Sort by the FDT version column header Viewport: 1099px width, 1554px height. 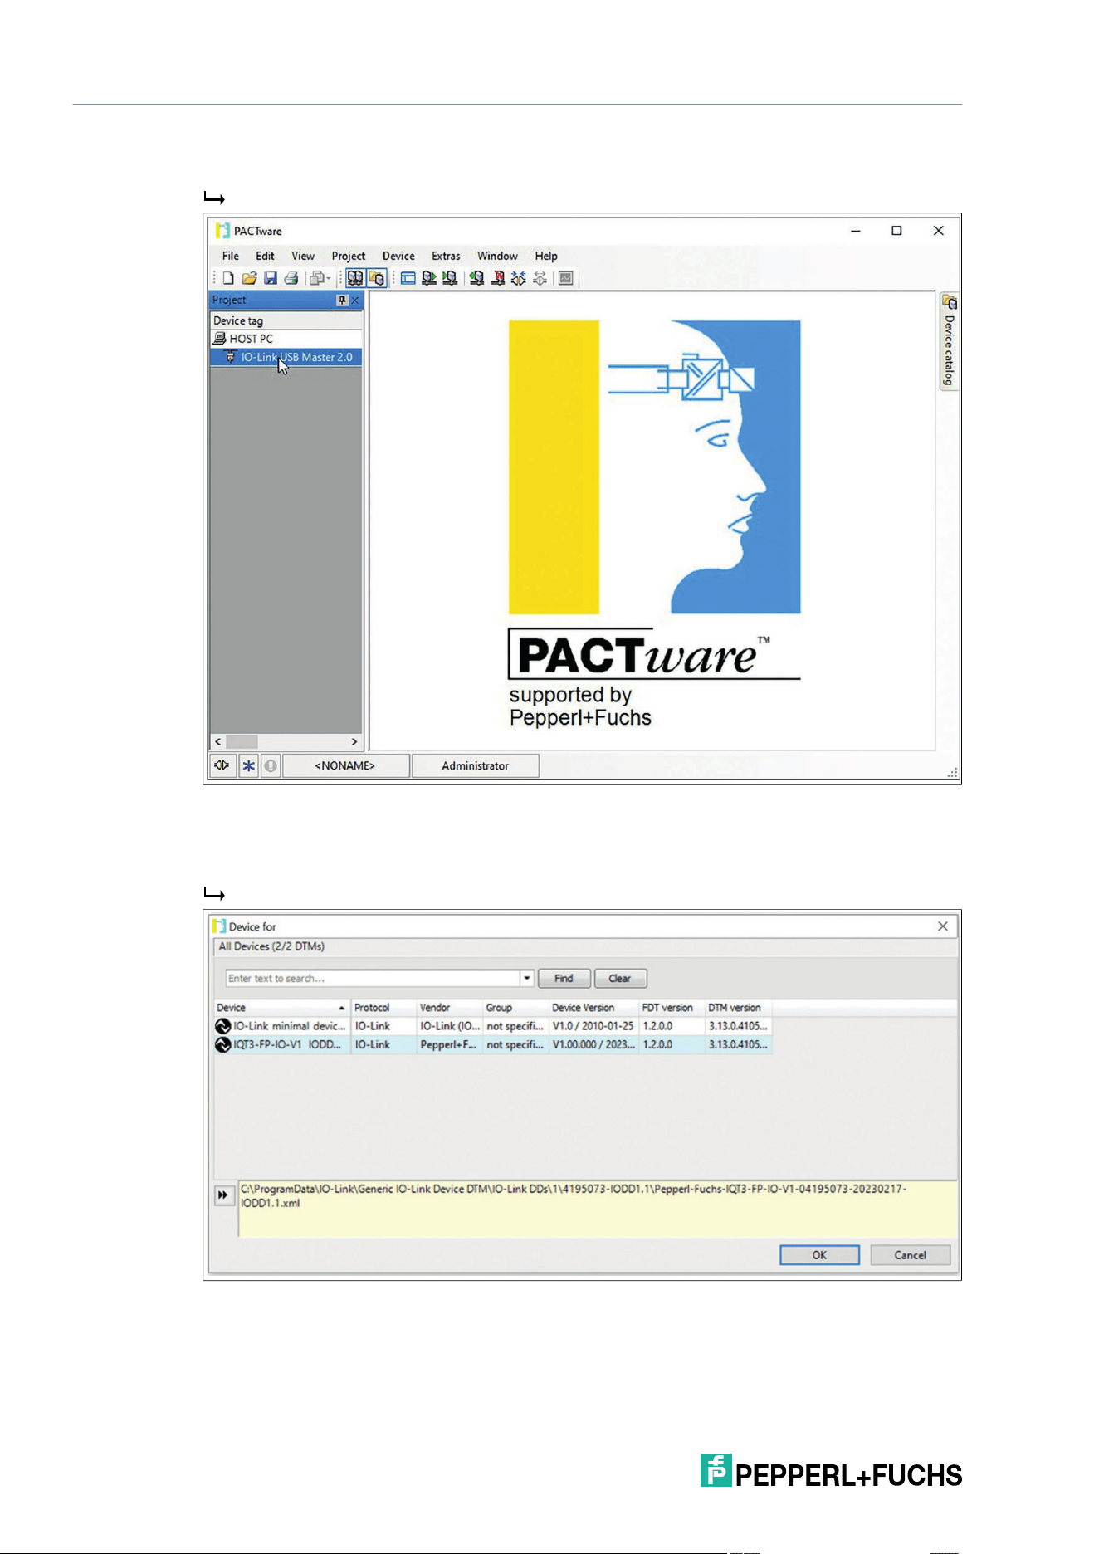[x=672, y=1008]
